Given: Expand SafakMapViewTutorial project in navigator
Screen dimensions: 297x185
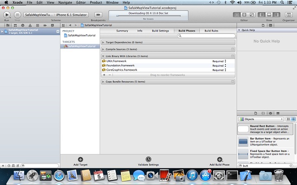Looking at the screenshot, I should pyautogui.click(x=2, y=32).
